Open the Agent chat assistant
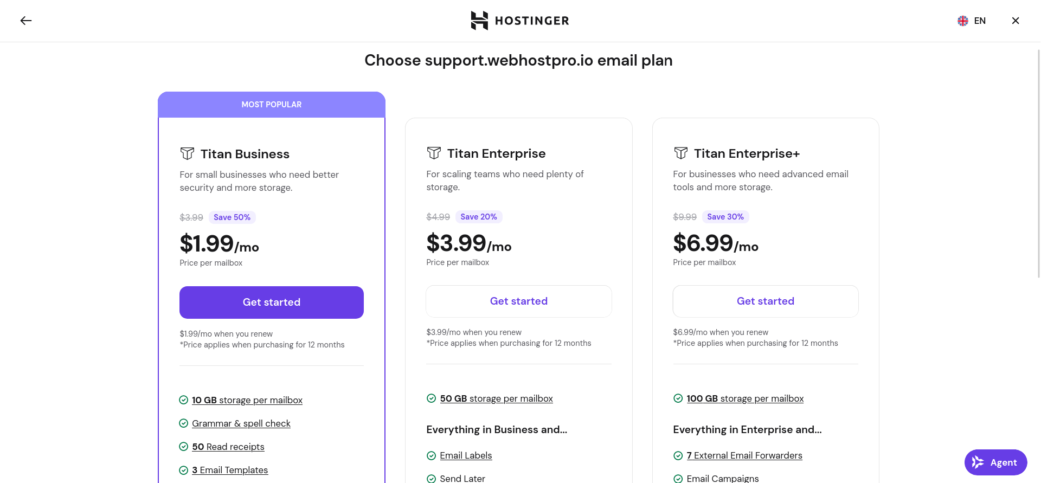 pyautogui.click(x=995, y=462)
